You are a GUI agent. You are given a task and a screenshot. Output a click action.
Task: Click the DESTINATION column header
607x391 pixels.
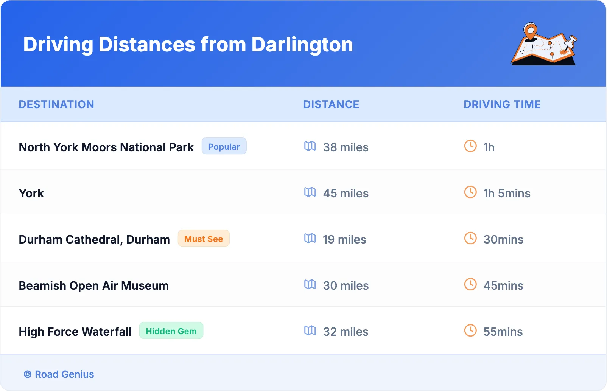(x=56, y=104)
